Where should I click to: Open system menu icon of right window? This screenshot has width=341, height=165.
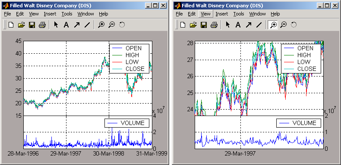pyautogui.click(x=178, y=6)
